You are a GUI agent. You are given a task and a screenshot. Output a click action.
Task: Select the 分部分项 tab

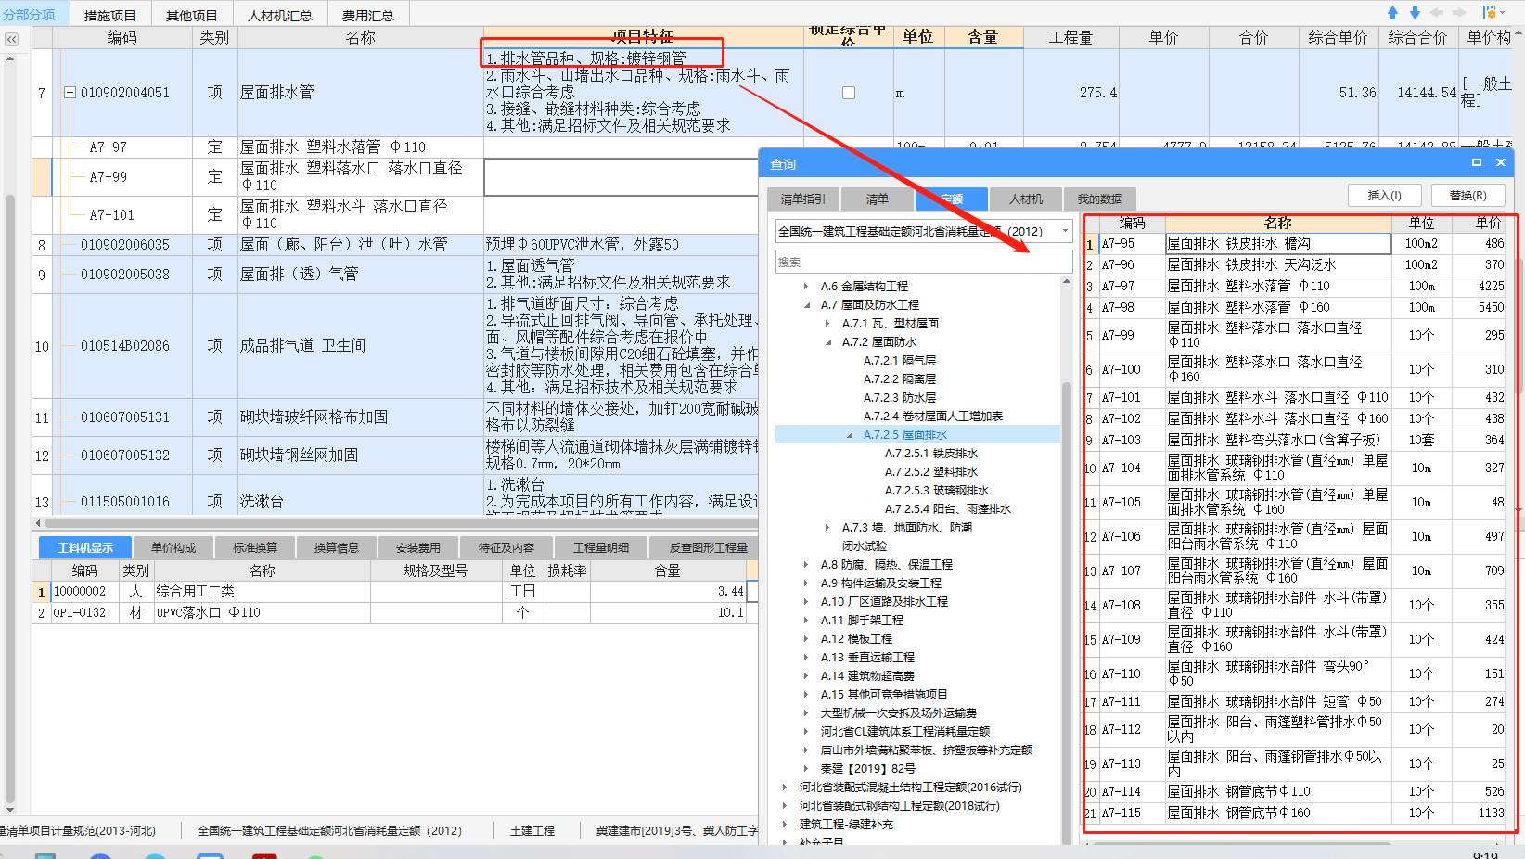(30, 15)
